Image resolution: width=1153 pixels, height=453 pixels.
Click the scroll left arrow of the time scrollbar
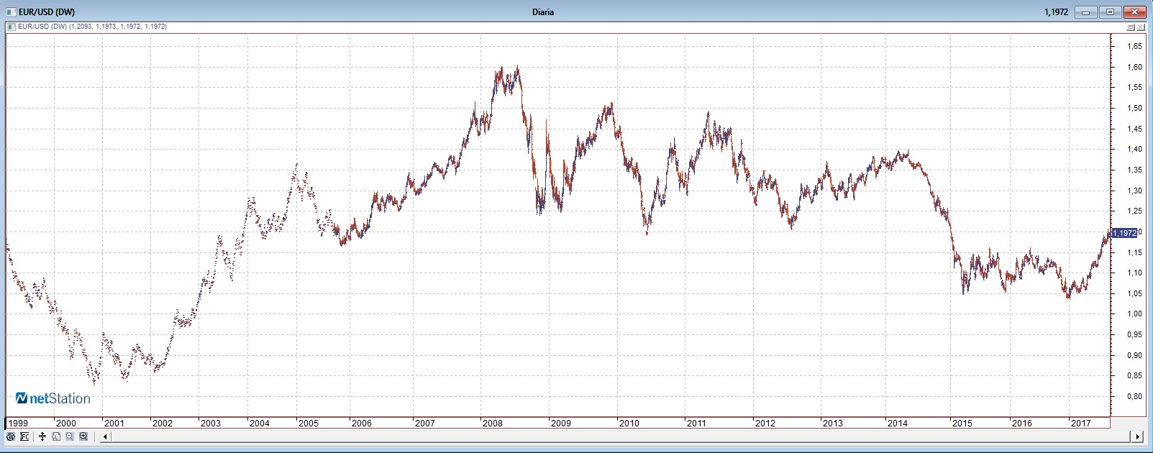pos(105,436)
